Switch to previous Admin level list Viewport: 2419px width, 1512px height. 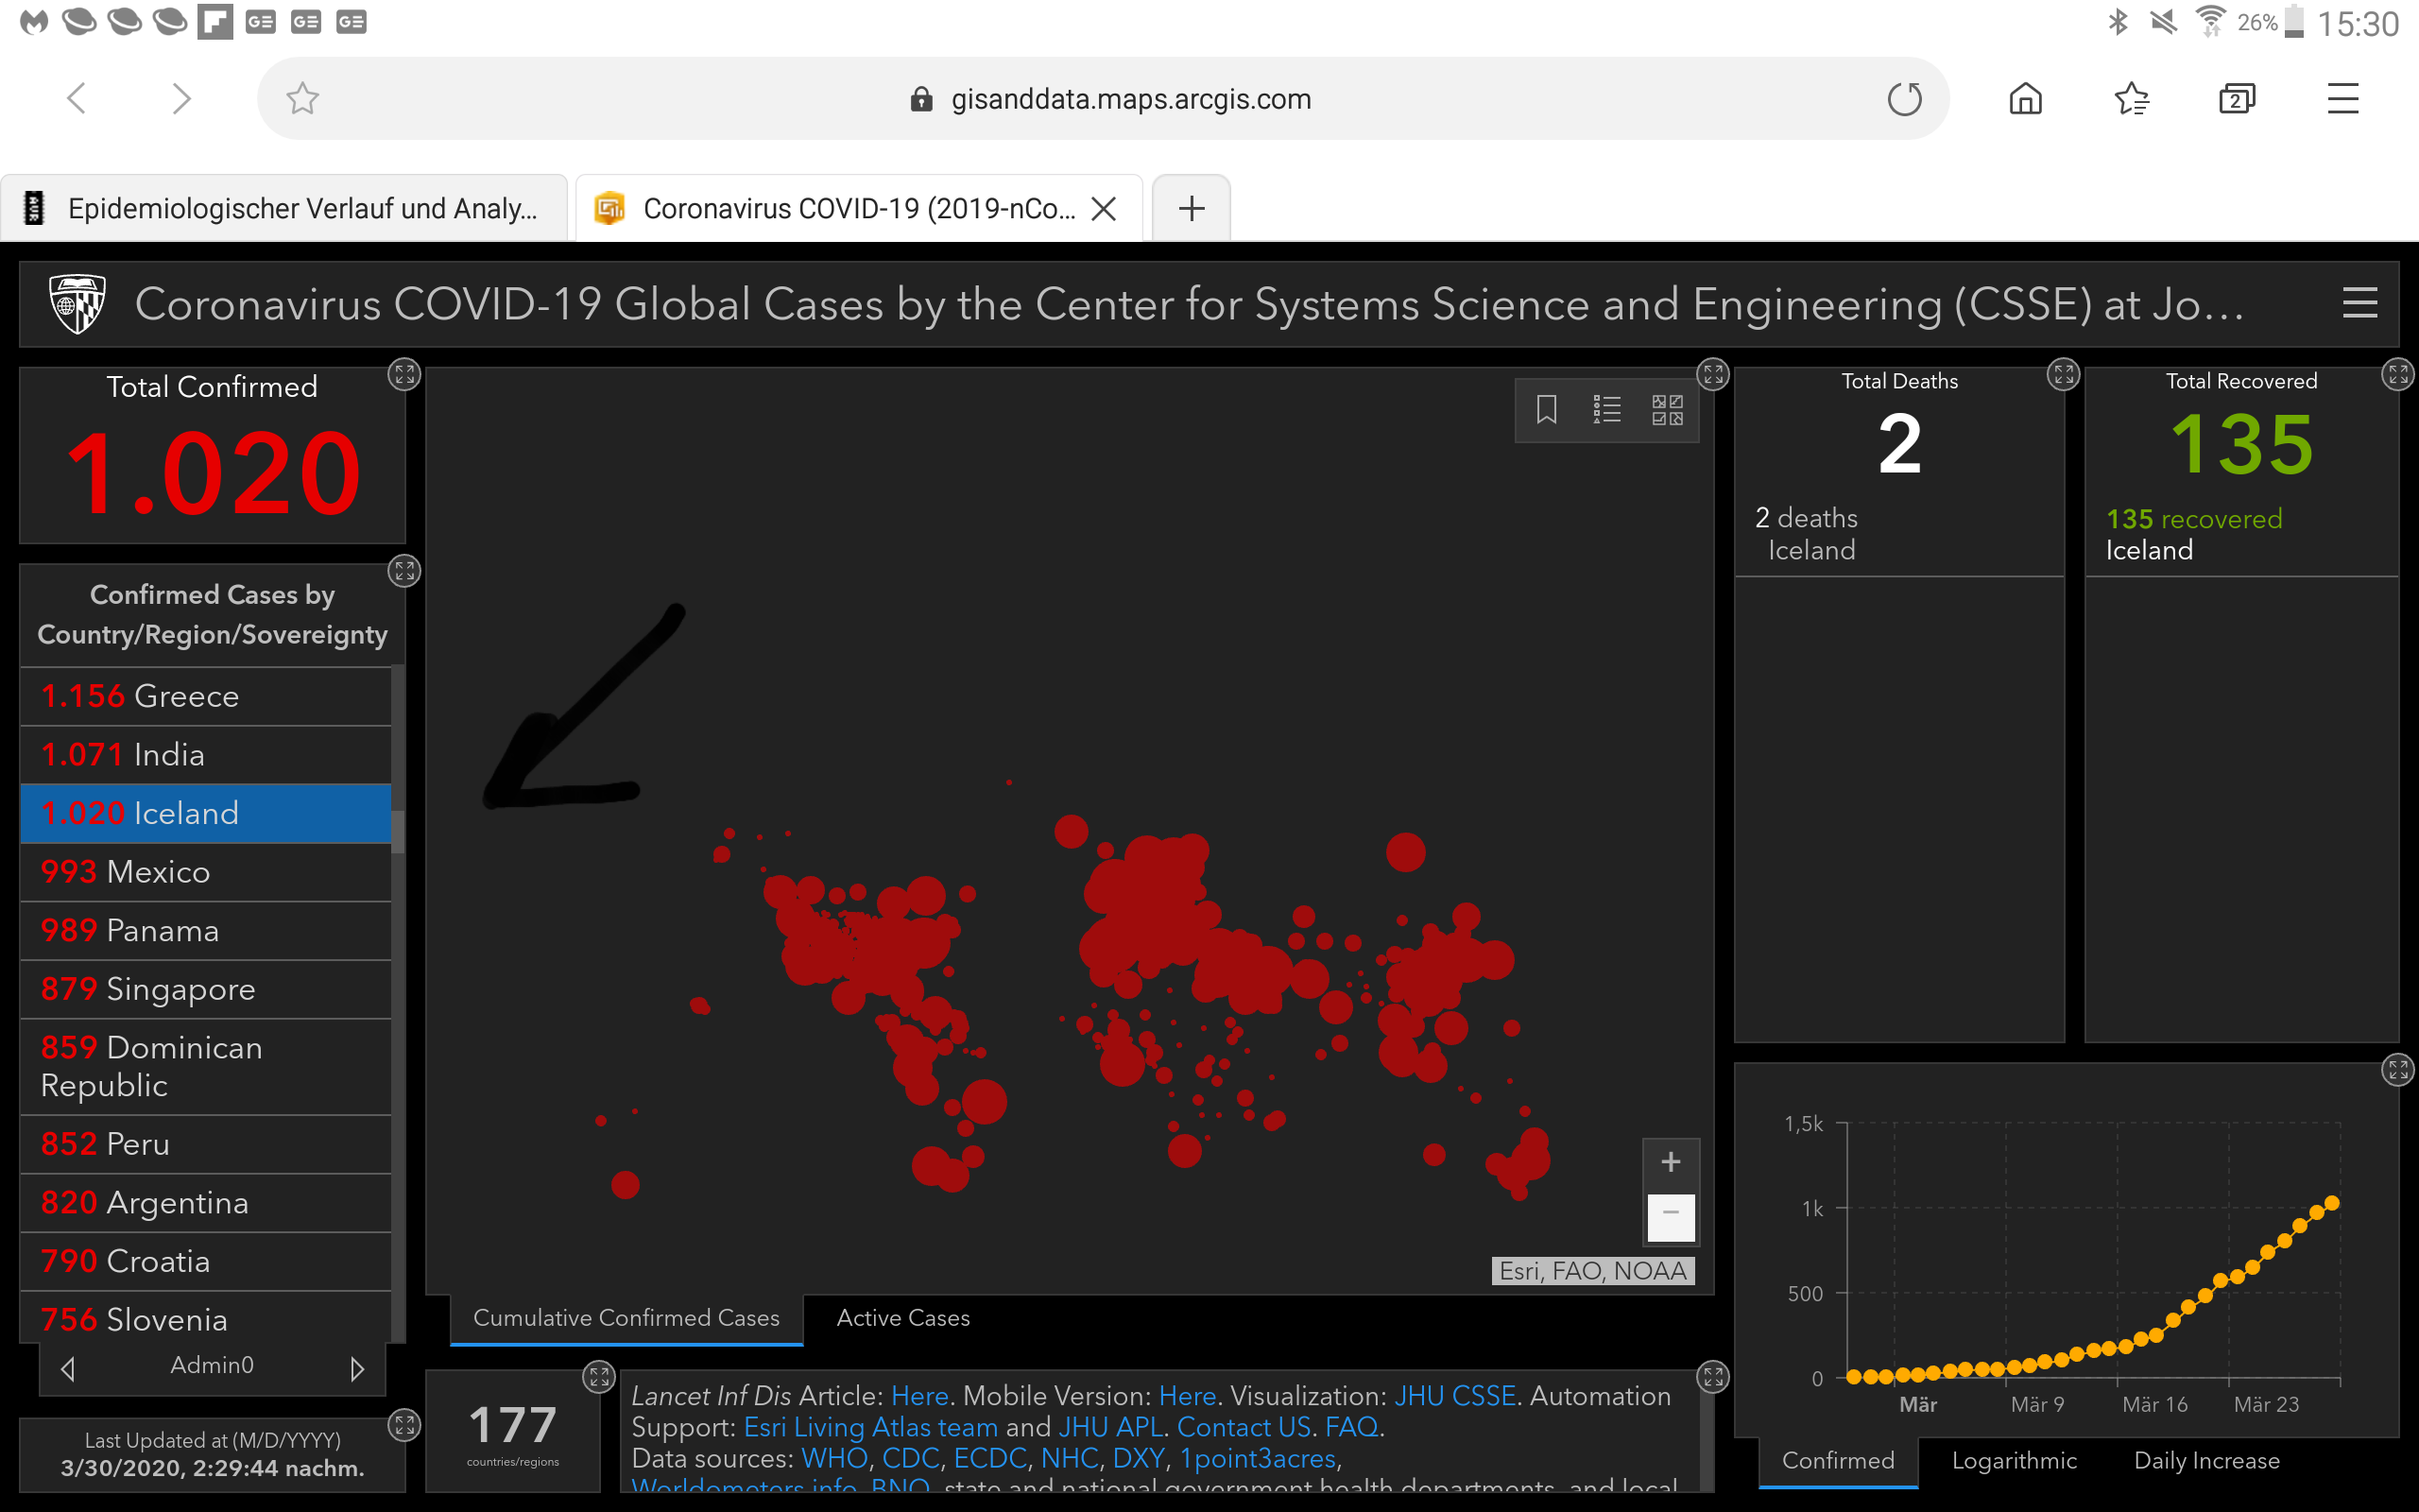coord(68,1367)
